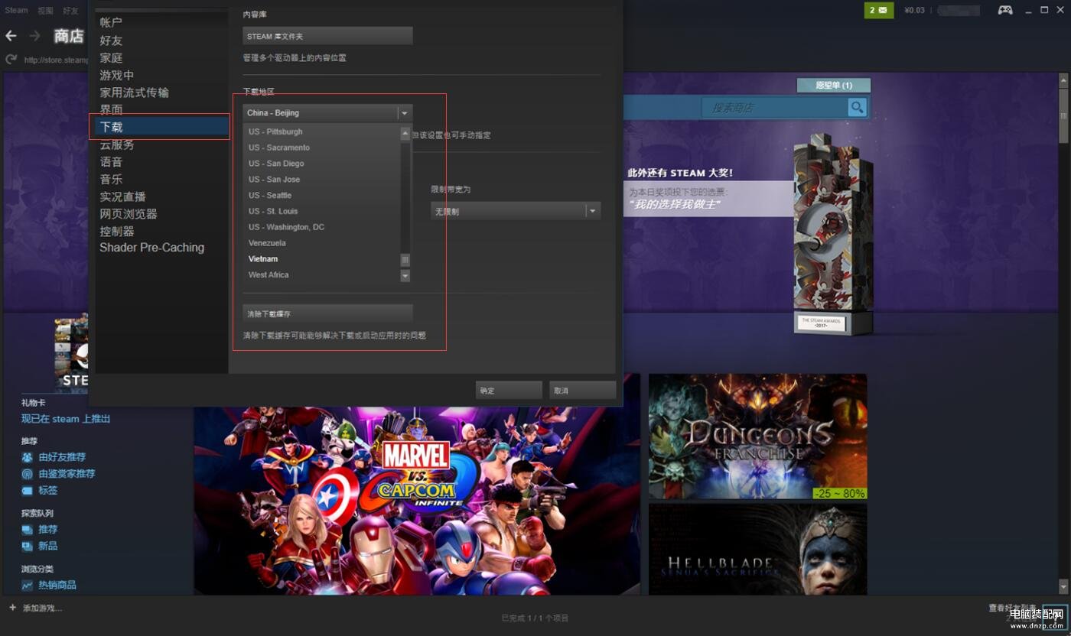The height and width of the screenshot is (636, 1071).
Task: Open the Dungeons Franchise sale thumbnail
Action: pyautogui.click(x=757, y=436)
